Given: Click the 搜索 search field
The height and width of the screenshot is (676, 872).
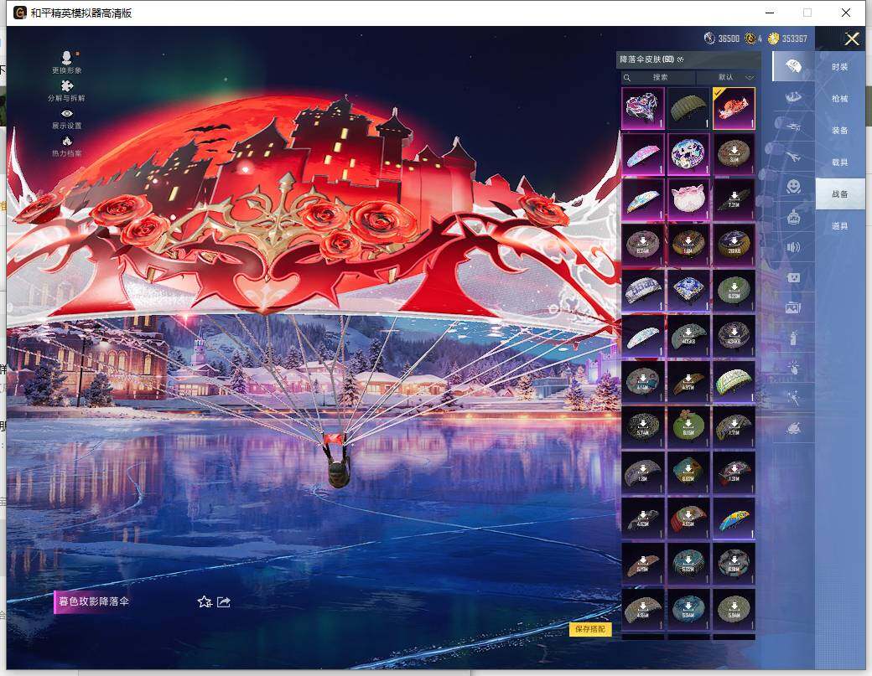Looking at the screenshot, I should coord(658,77).
